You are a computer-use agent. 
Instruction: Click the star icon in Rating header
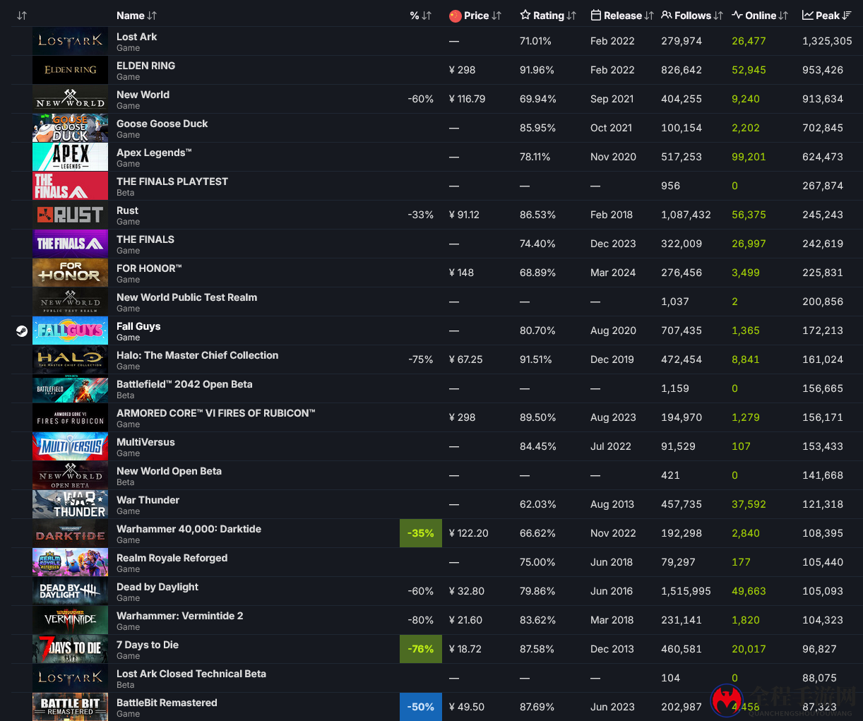pyautogui.click(x=525, y=15)
